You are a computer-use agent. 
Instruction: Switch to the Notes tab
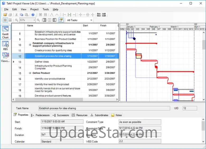coord(116,115)
